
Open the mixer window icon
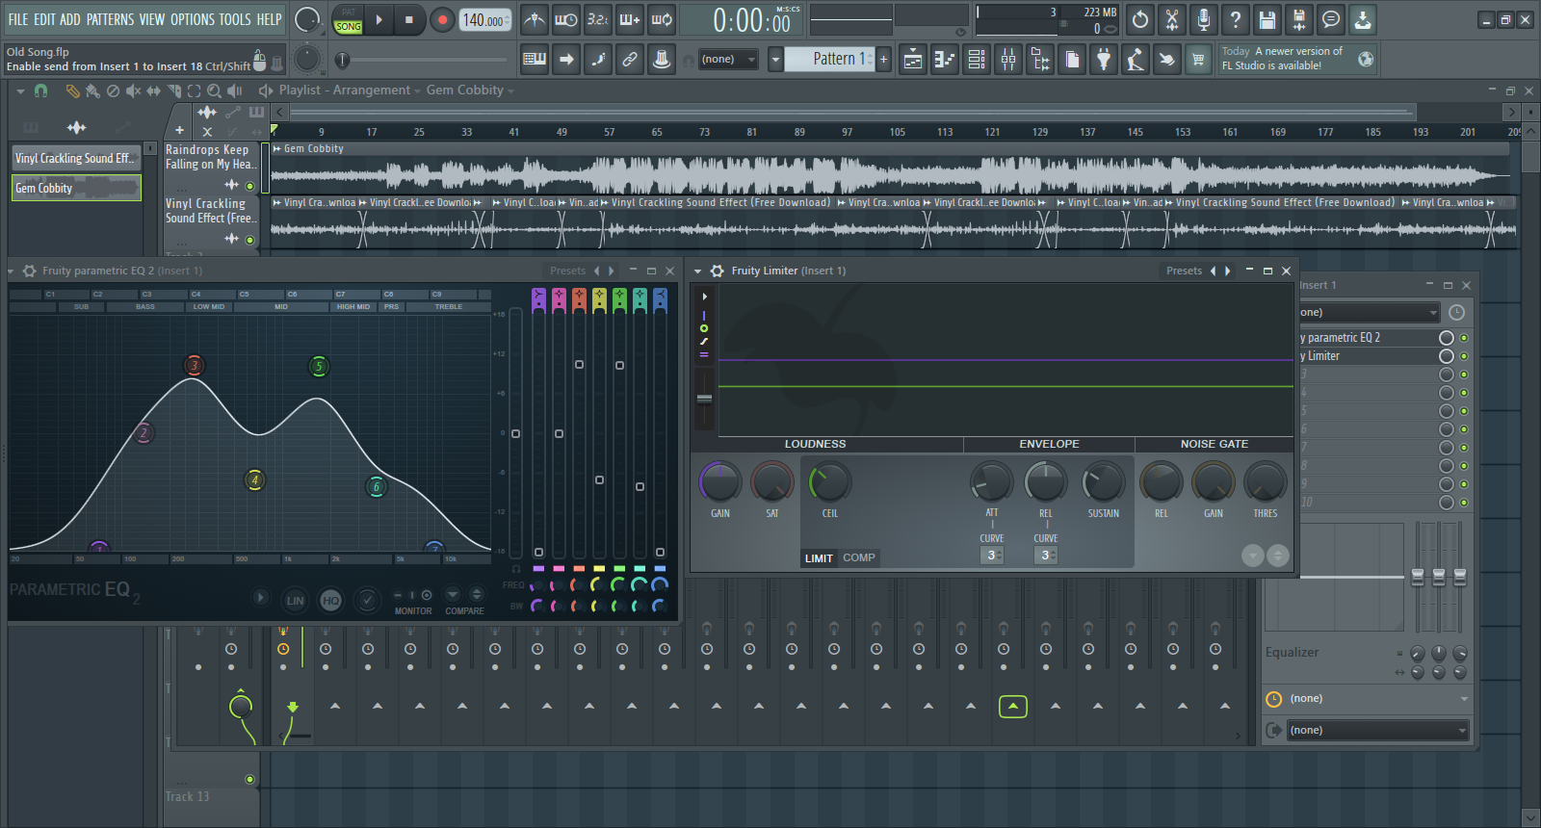1008,60
